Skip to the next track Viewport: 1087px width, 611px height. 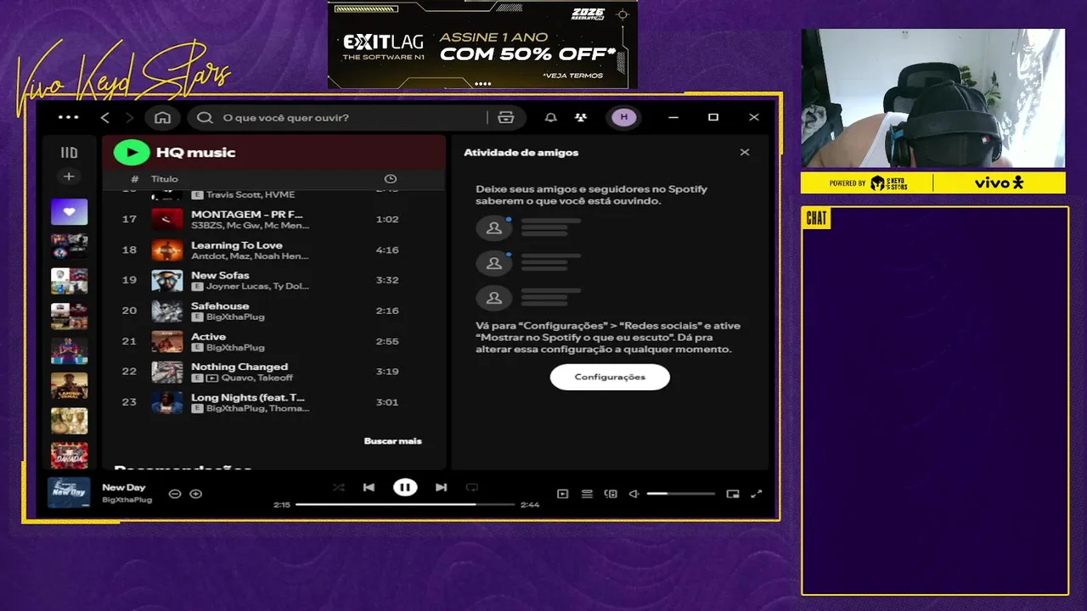(x=441, y=487)
